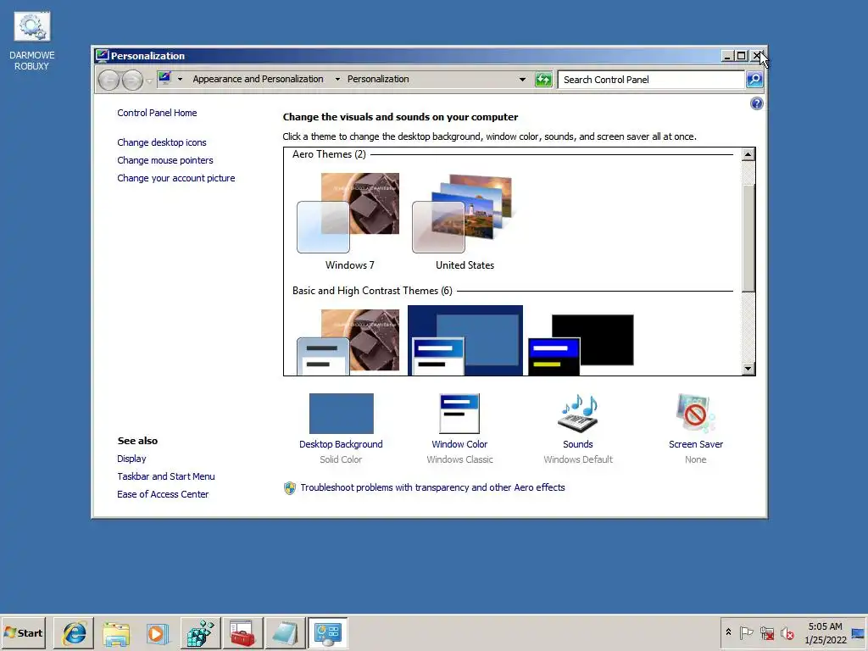Select the highlighted Windows Classic theme thumbnail
The height and width of the screenshot is (651, 868).
pyautogui.click(x=465, y=341)
